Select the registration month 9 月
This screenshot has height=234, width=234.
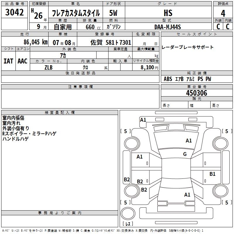click(42, 27)
